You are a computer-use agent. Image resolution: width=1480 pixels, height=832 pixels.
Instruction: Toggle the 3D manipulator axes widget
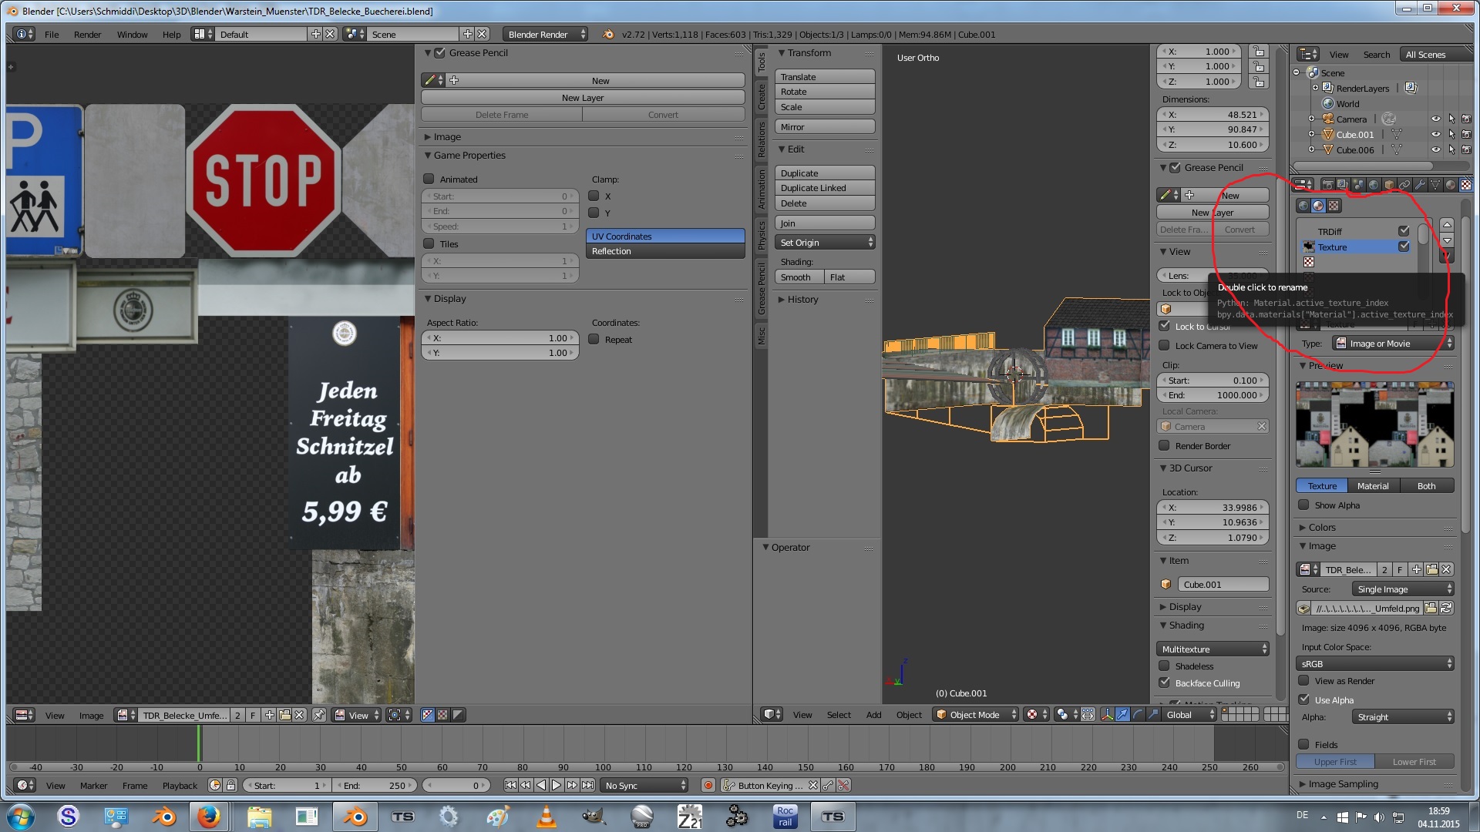coord(1107,715)
